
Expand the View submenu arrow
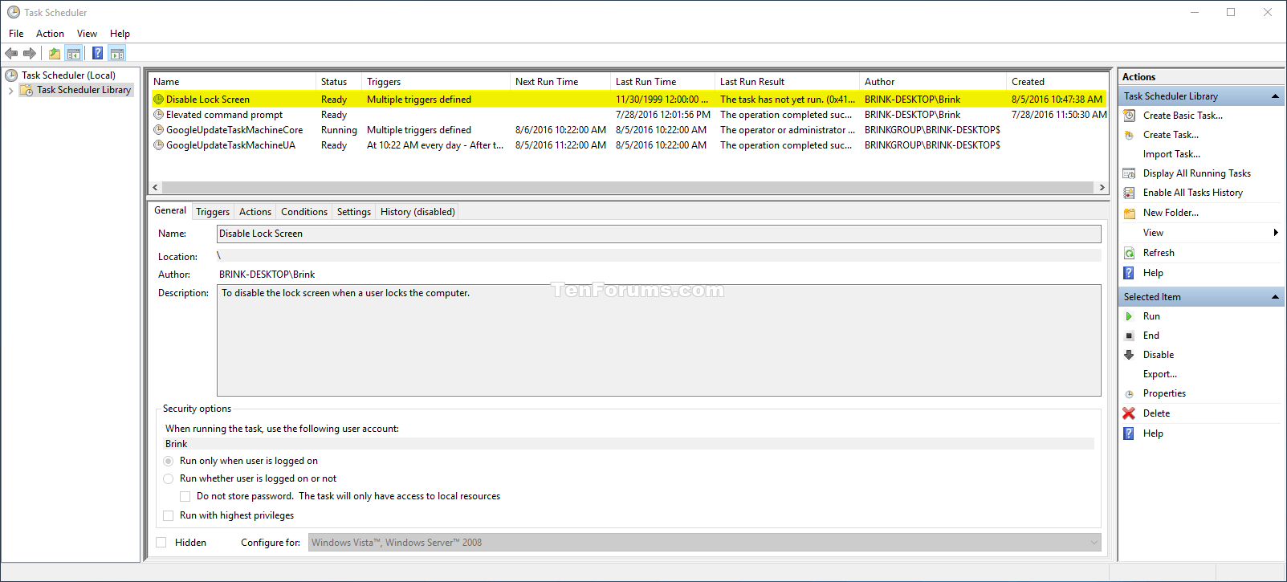(1276, 233)
